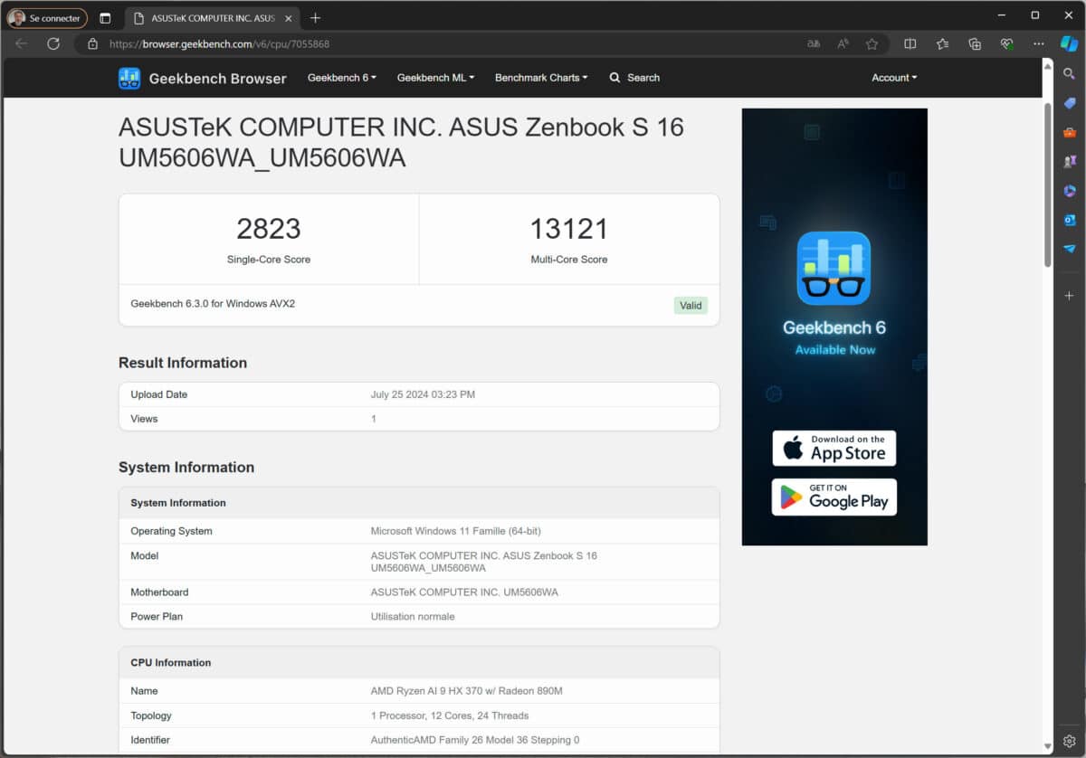The image size is (1086, 758).
Task: Click the ASUS Zenbook S 16 page heading
Action: (x=401, y=143)
